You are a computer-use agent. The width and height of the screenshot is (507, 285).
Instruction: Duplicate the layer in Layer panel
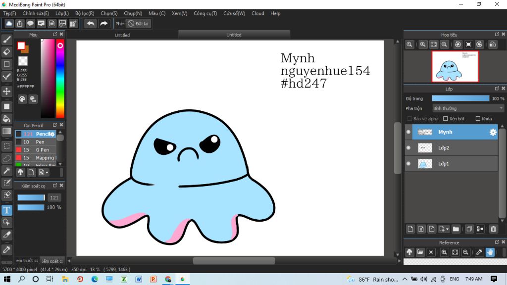[x=469, y=229]
